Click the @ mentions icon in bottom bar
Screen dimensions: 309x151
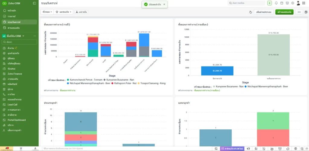click(x=302, y=149)
